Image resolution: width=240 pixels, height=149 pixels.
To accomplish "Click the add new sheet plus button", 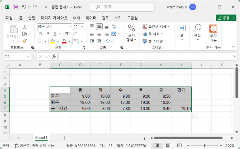I will [x=64, y=138].
